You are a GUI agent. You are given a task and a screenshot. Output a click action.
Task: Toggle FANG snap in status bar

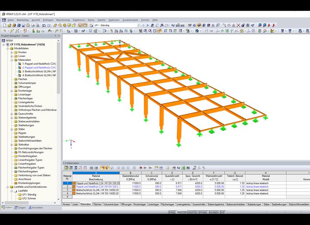(x=172, y=212)
